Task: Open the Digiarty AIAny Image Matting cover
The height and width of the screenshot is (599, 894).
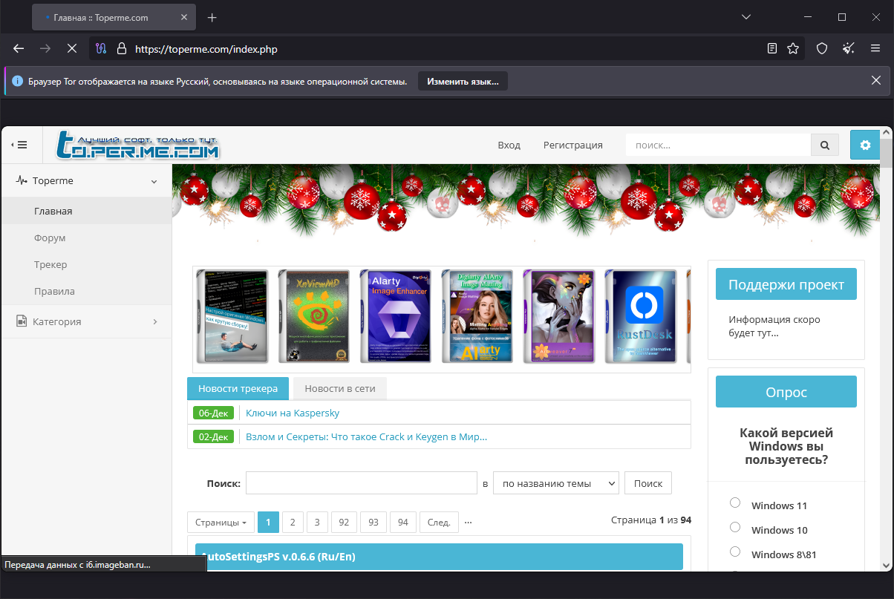Action: [x=477, y=316]
